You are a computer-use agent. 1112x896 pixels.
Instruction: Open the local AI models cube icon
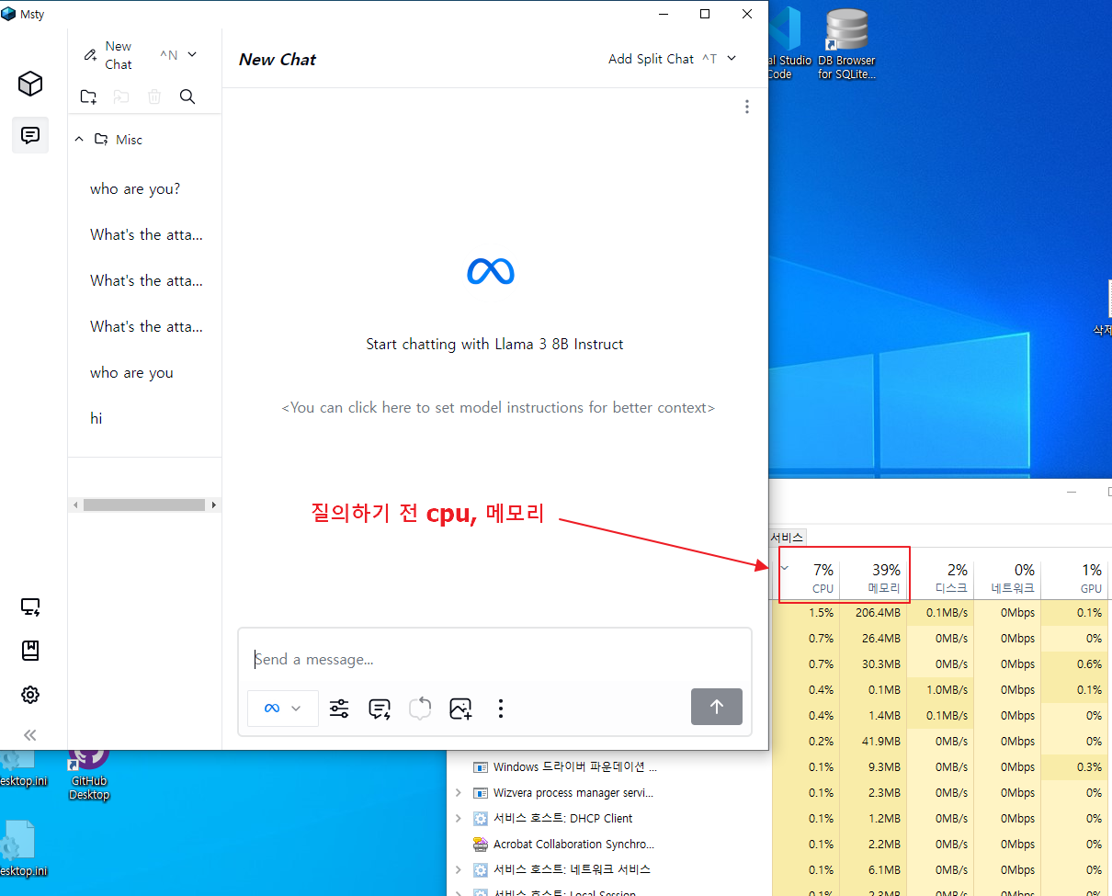(x=30, y=85)
